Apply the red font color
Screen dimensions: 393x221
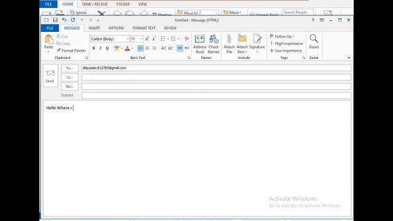coord(127,48)
